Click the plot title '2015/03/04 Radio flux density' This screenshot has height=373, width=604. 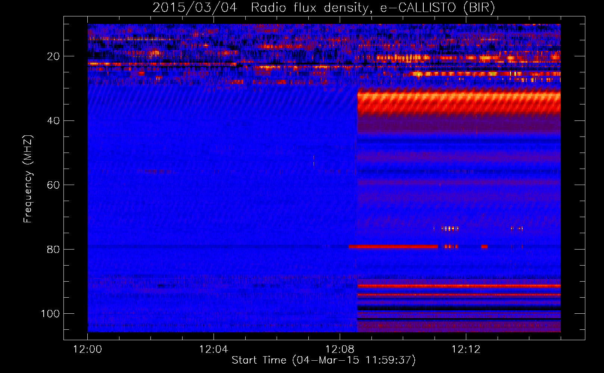[324, 7]
